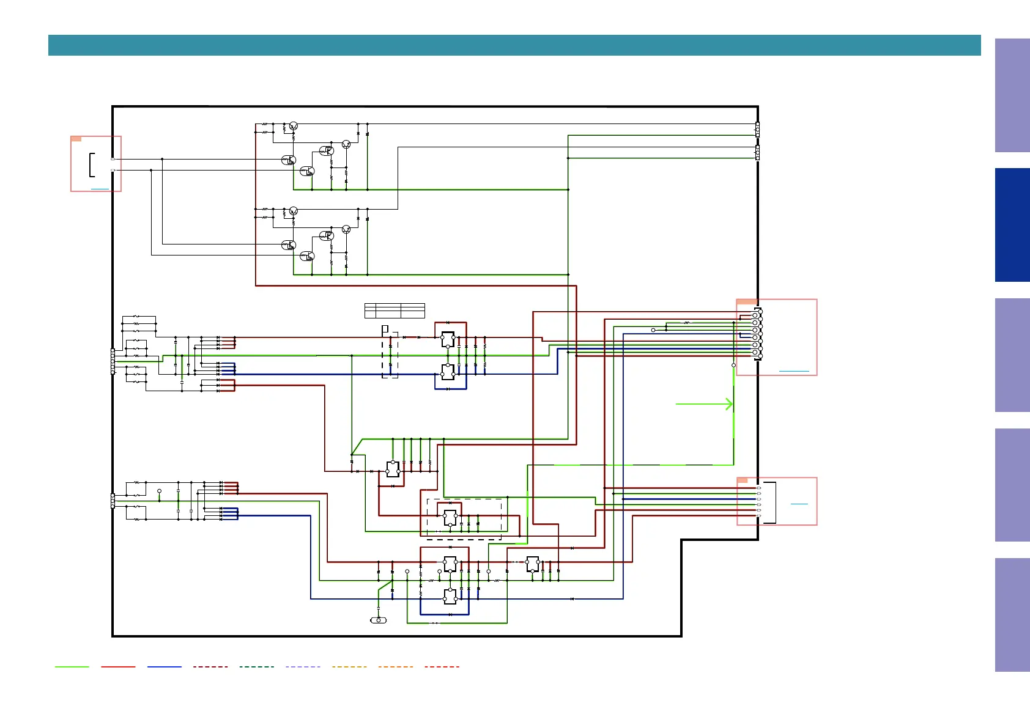Click the bracket connector symbol inside the left pink box
The height and width of the screenshot is (728, 1030).
click(x=92, y=164)
